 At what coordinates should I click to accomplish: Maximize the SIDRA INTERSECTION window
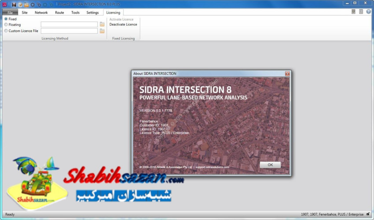355,3
